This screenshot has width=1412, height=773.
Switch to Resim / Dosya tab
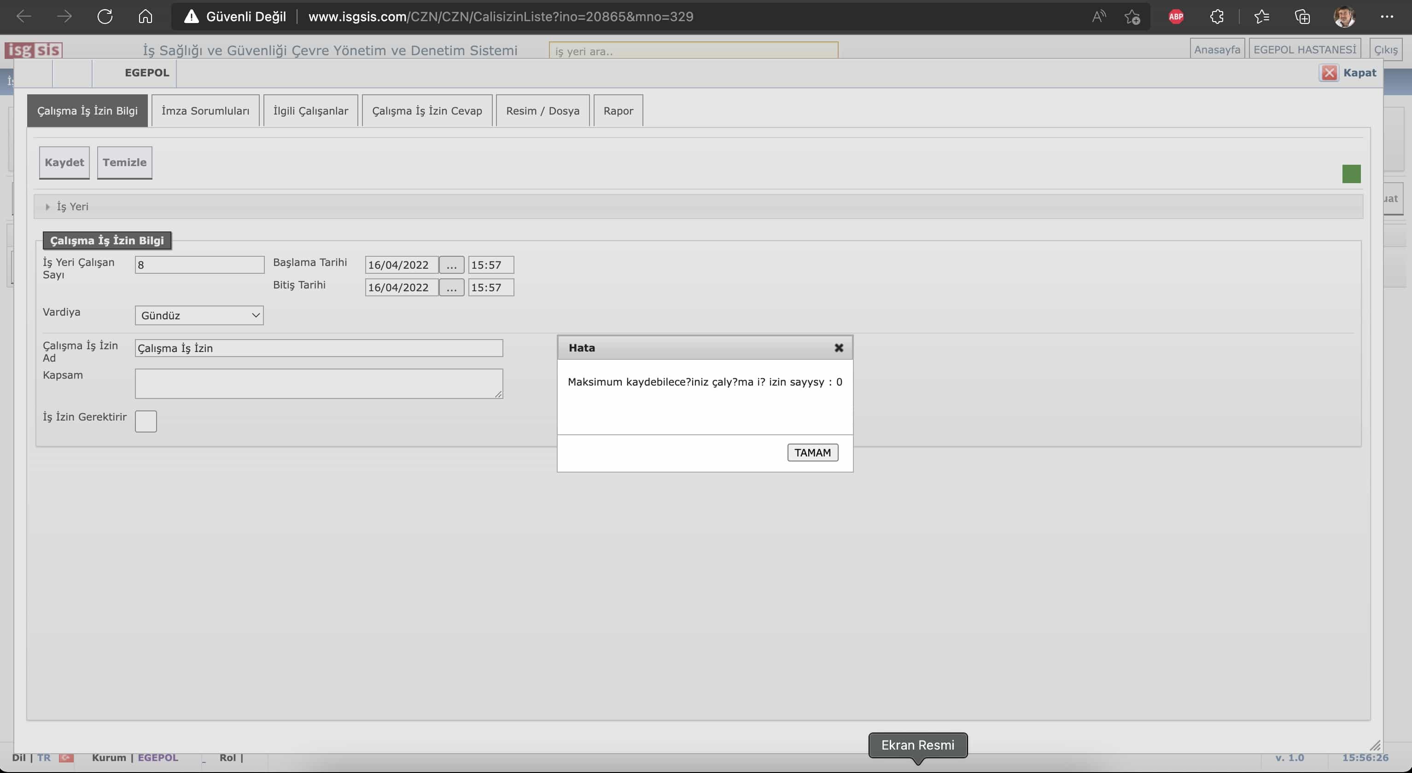tap(542, 110)
